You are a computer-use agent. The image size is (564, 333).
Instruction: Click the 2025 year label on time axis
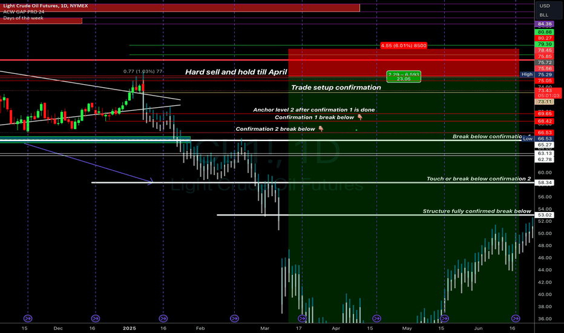click(x=129, y=328)
